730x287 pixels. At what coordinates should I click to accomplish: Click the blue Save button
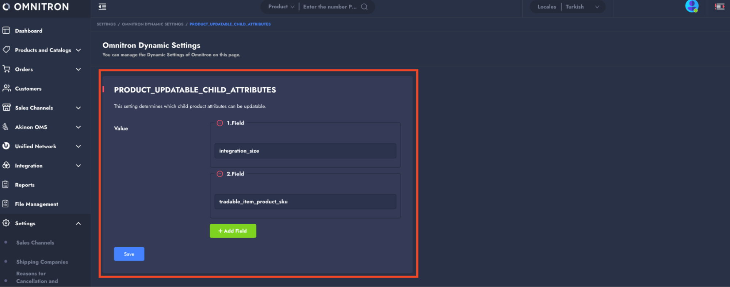129,254
